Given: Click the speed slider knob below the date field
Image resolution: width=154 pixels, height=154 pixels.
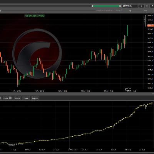Looking at the screenshot, I should 130,11.
